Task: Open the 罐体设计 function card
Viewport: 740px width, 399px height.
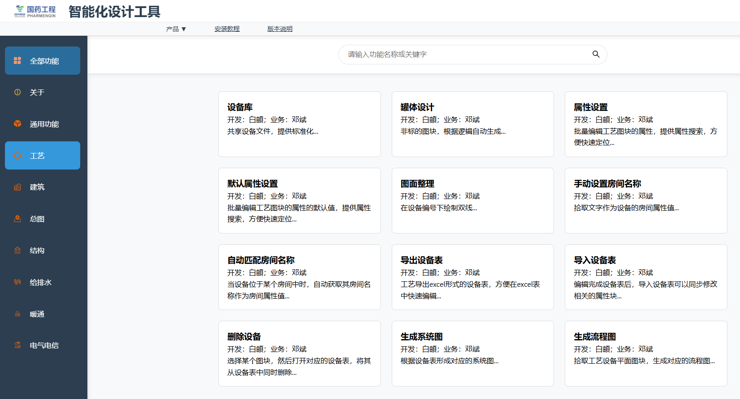Action: tap(472, 124)
